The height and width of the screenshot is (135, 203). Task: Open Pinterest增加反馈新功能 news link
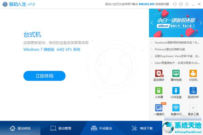[170, 49]
